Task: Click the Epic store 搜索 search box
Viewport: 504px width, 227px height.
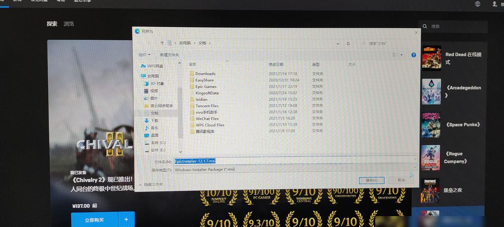Action: 453,26
